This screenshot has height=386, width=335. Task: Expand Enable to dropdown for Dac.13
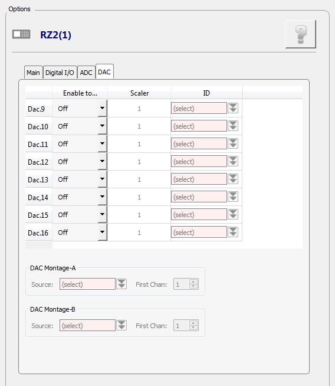coord(102,179)
